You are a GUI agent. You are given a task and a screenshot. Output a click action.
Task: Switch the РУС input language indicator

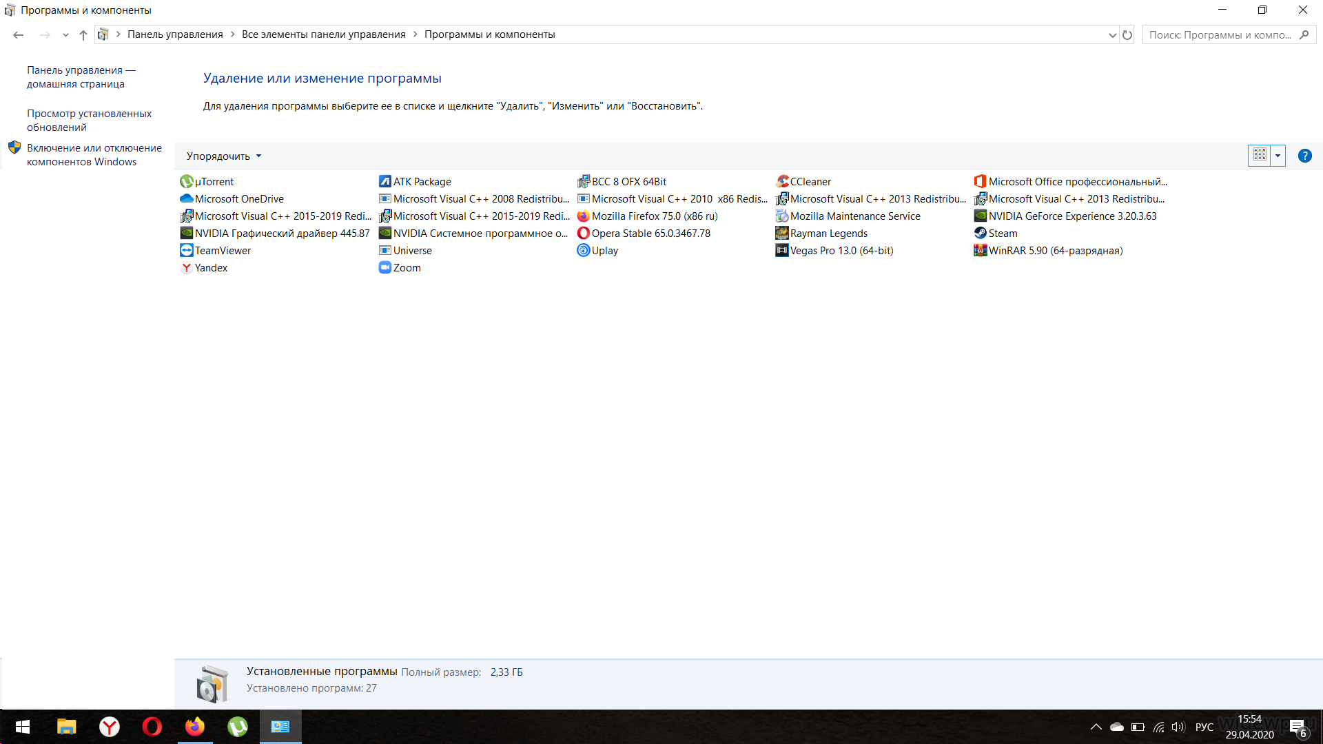click(x=1204, y=727)
